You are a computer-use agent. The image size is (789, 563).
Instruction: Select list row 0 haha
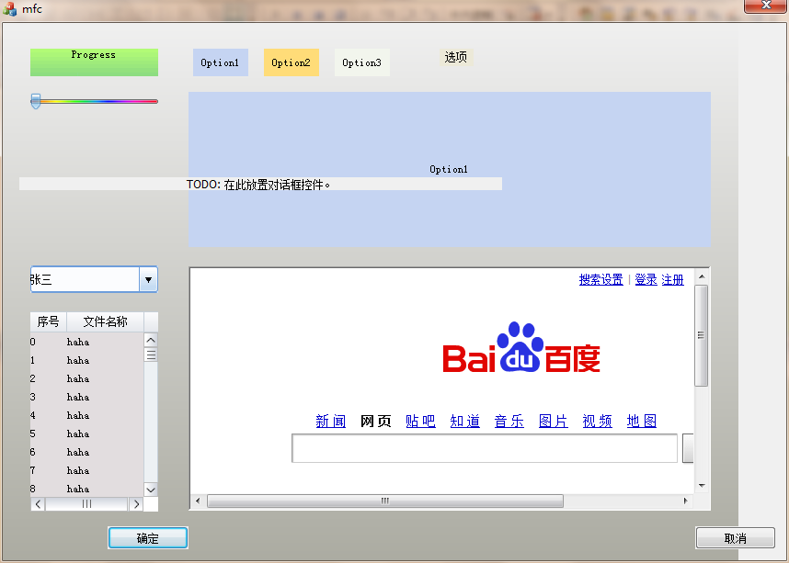[x=87, y=342]
